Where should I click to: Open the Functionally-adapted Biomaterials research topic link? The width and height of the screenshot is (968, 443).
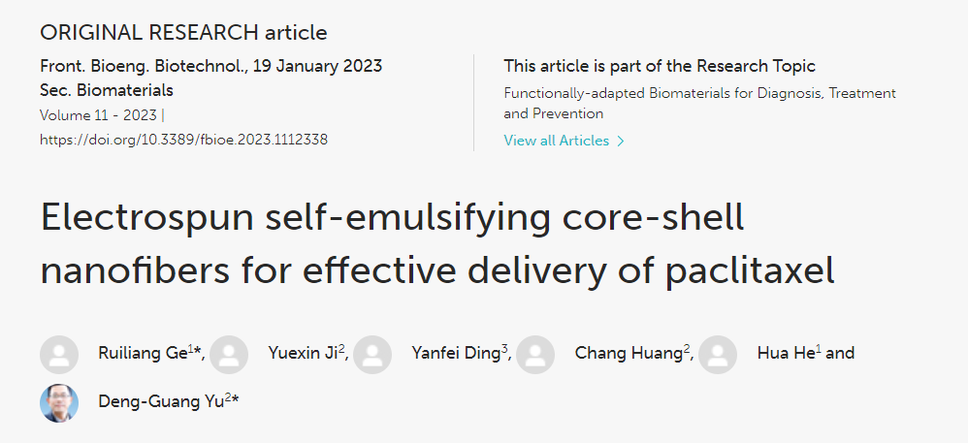tap(699, 104)
